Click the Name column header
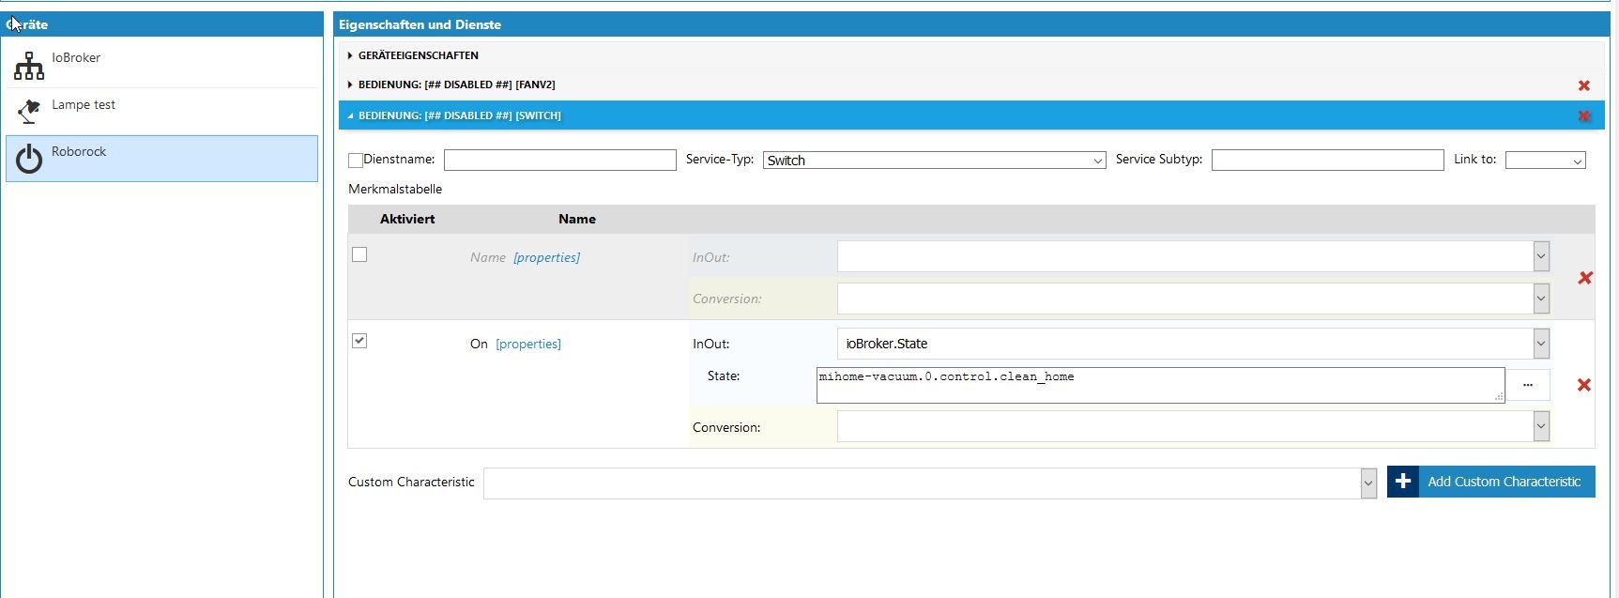The image size is (1619, 598). coord(577,219)
